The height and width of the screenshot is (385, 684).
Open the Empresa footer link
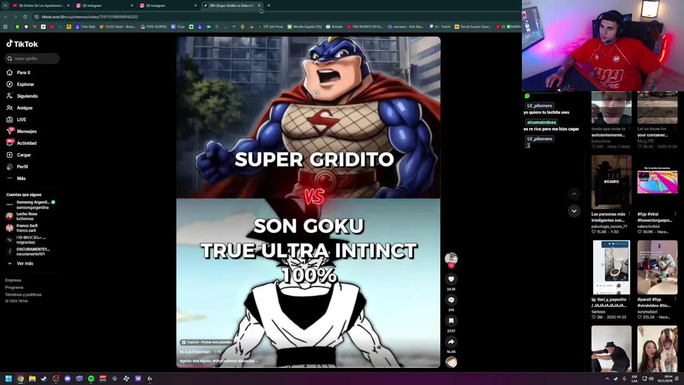pyautogui.click(x=13, y=280)
